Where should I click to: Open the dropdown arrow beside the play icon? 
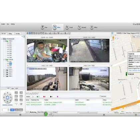(x=63, y=33)
